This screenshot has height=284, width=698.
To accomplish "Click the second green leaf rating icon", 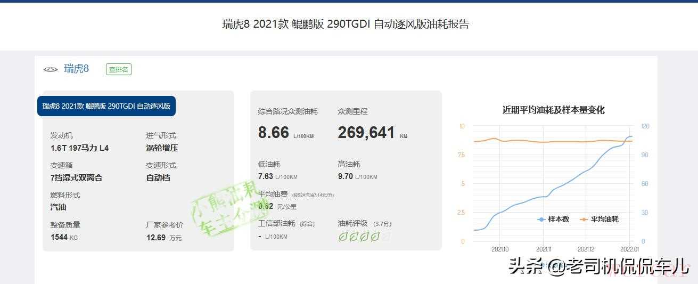I will (x=354, y=237).
